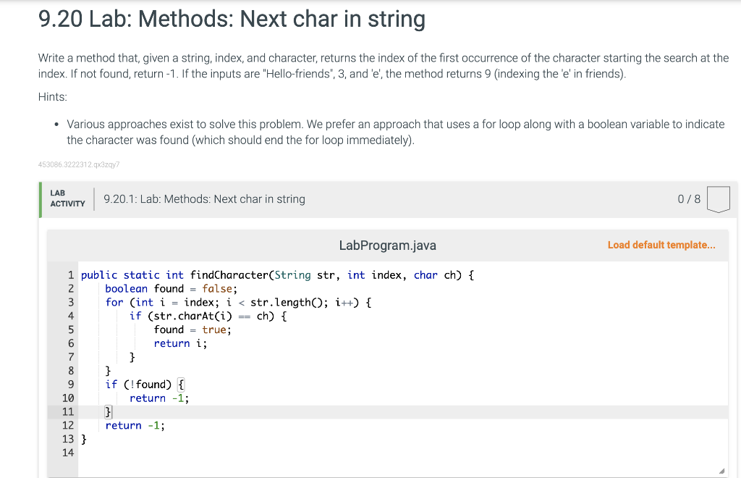Click line number 14 in the gutter
Viewport: 741px width, 478px height.
pyautogui.click(x=68, y=453)
